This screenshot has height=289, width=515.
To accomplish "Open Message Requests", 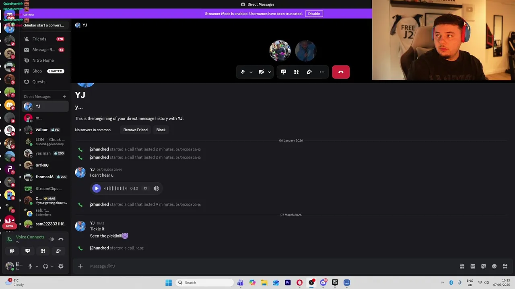I will point(44,50).
